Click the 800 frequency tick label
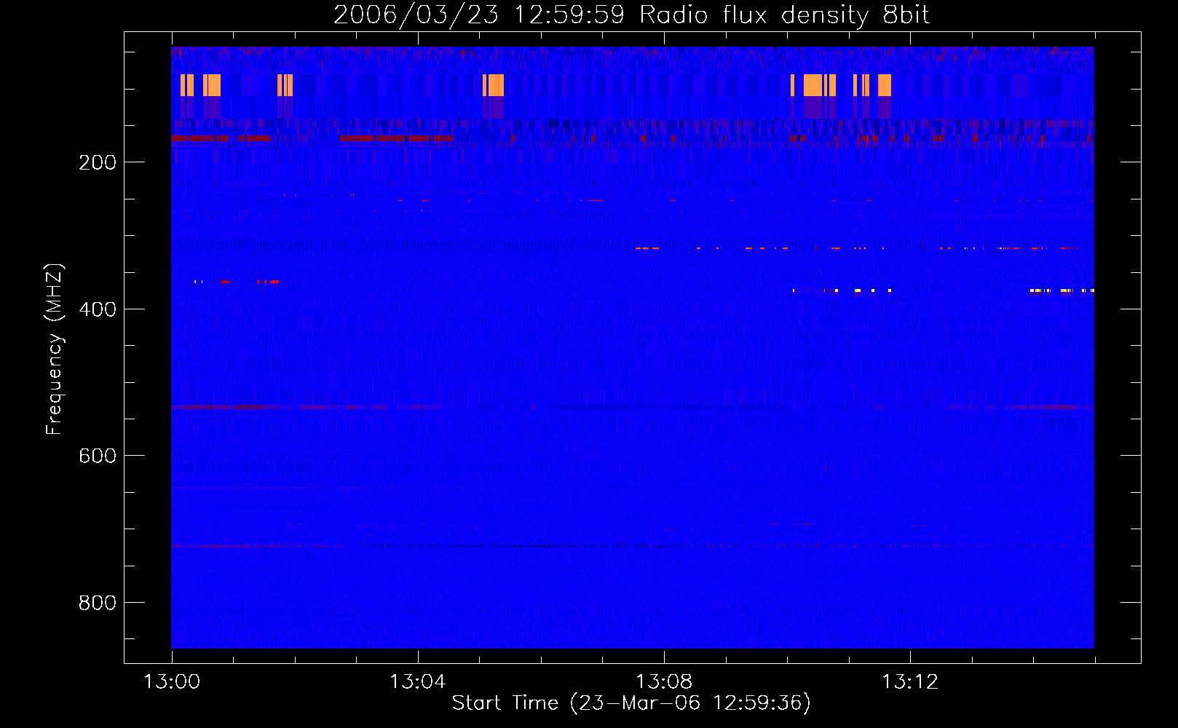 (x=98, y=603)
